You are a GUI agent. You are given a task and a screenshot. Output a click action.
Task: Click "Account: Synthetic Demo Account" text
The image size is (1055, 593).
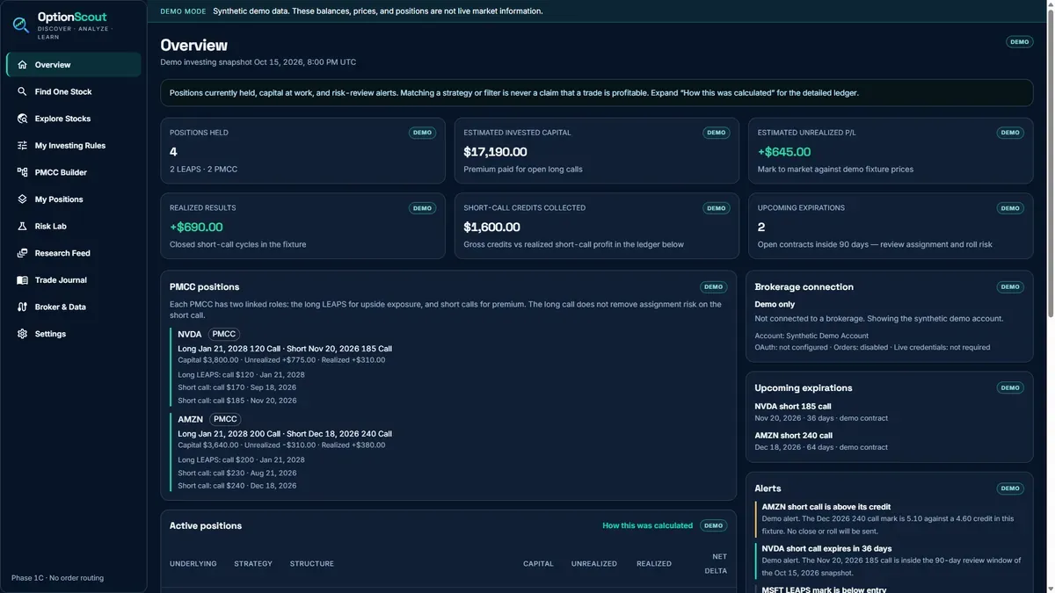(811, 336)
